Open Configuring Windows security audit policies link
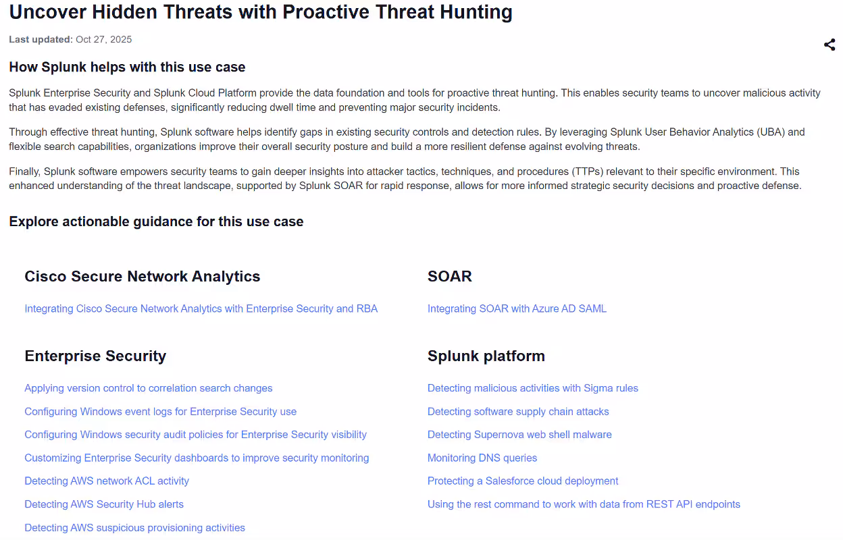Viewport: 843px width, 540px height. 195,435
